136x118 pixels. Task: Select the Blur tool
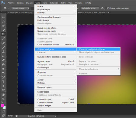(3, 69)
